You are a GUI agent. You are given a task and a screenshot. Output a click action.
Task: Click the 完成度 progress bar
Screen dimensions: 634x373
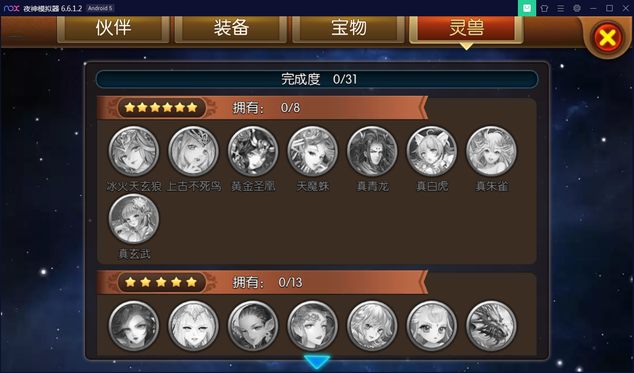pyautogui.click(x=317, y=79)
